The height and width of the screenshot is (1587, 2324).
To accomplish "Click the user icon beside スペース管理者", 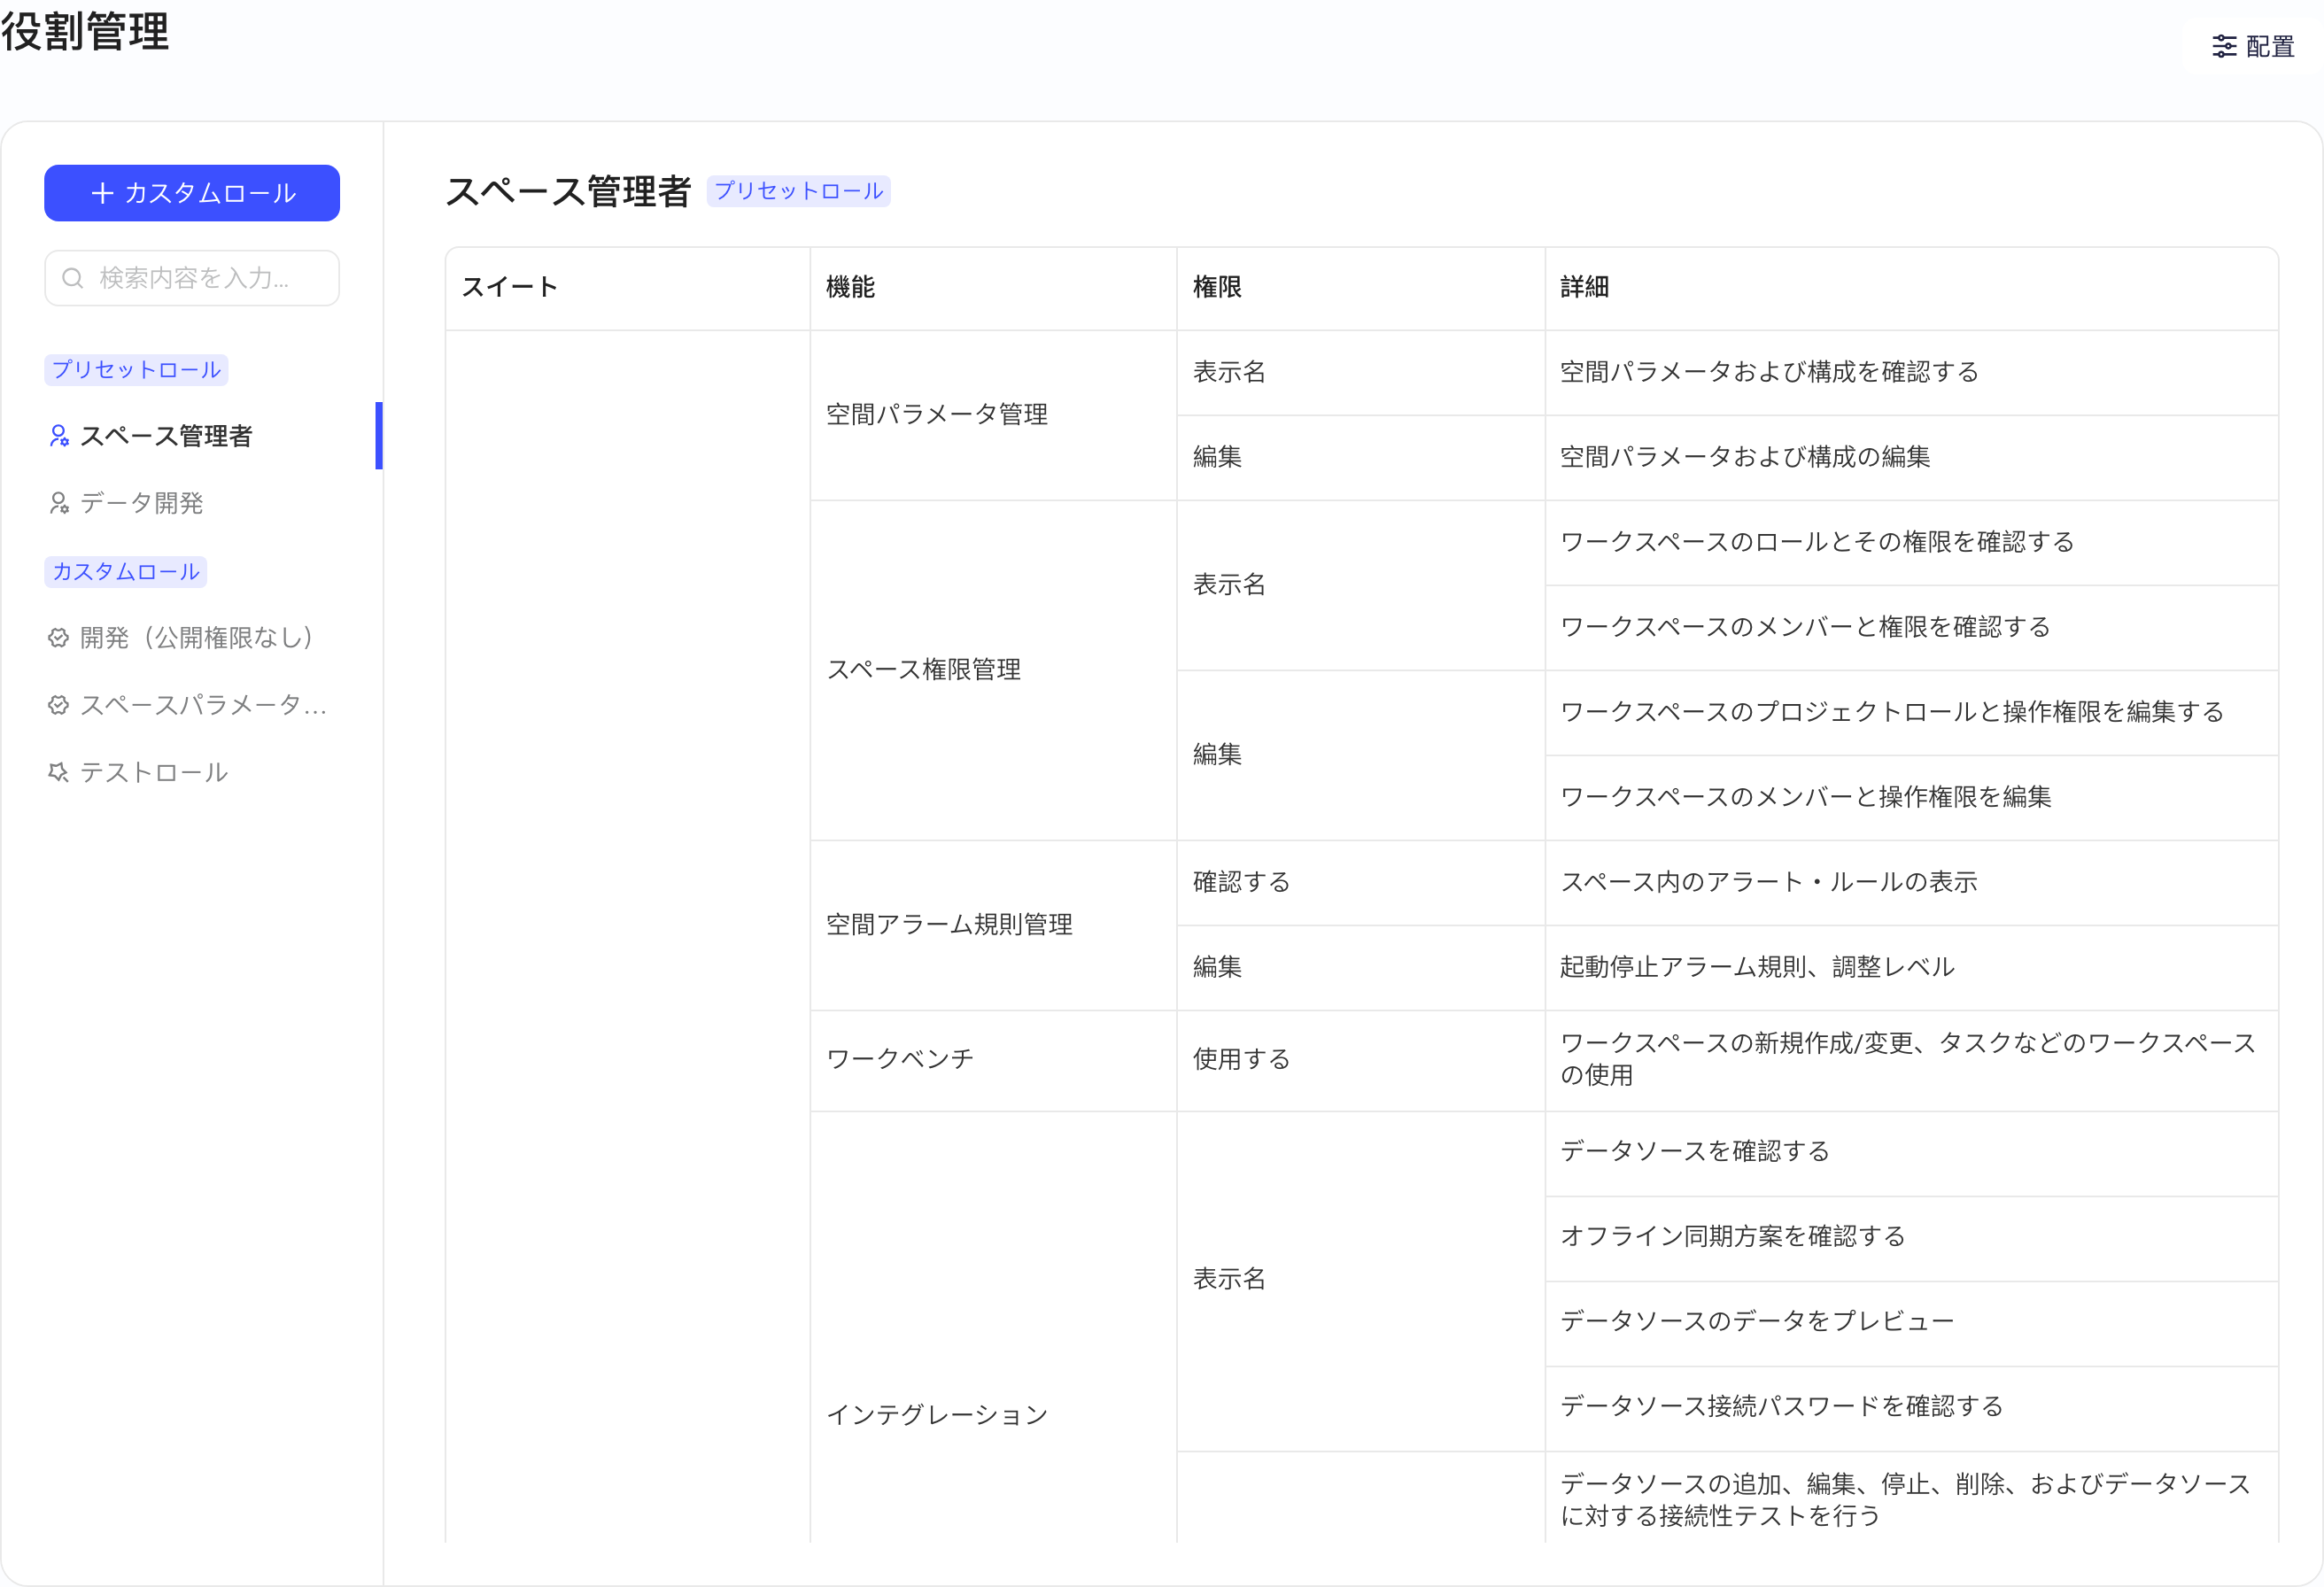I will tap(59, 436).
